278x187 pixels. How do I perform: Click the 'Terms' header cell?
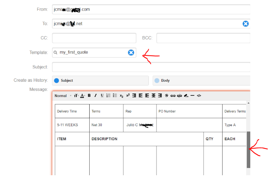(x=106, y=111)
